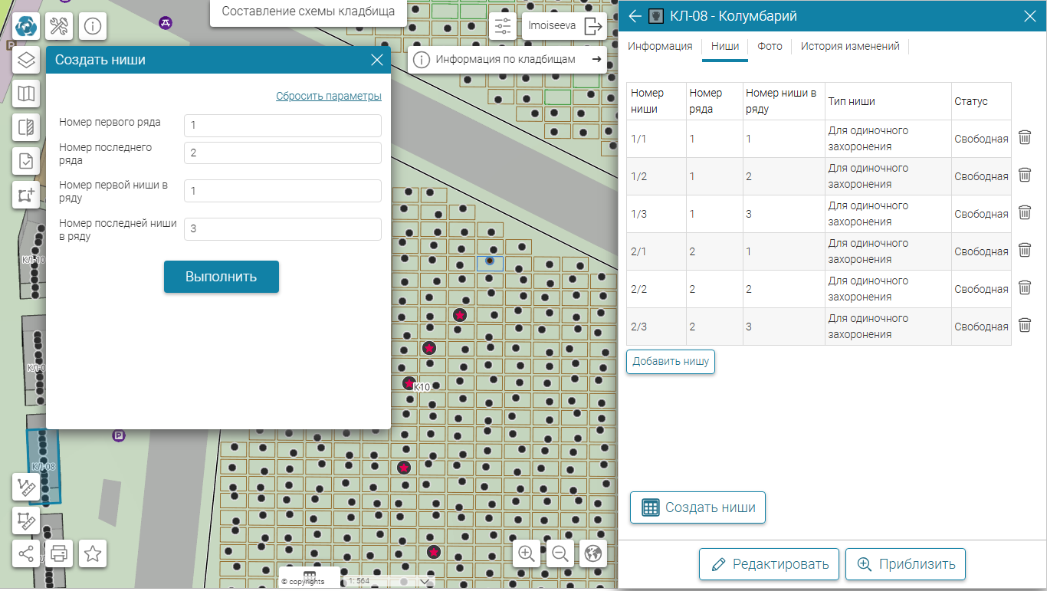Delete niche 1/3 with trash icon
This screenshot has height=591, width=1047.
[x=1025, y=212]
